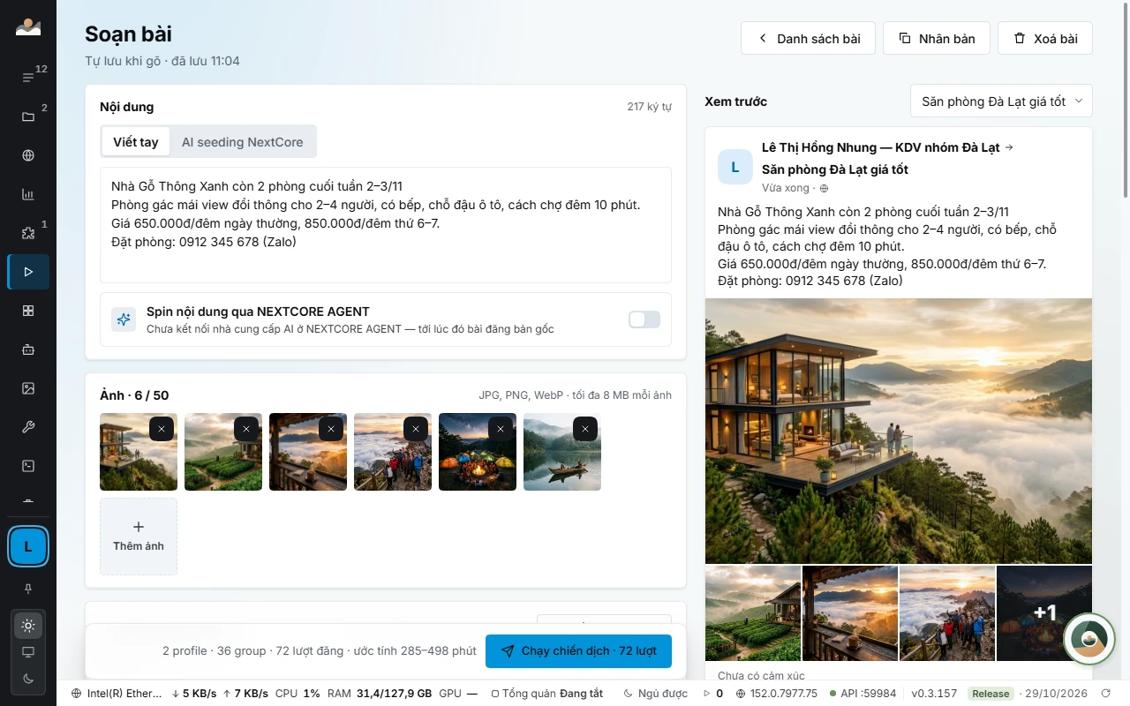
Task: Open the list sidebar icon with badge 12
Action: pos(28,78)
